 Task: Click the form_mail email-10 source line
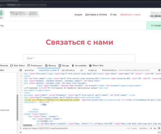click(92, 74)
